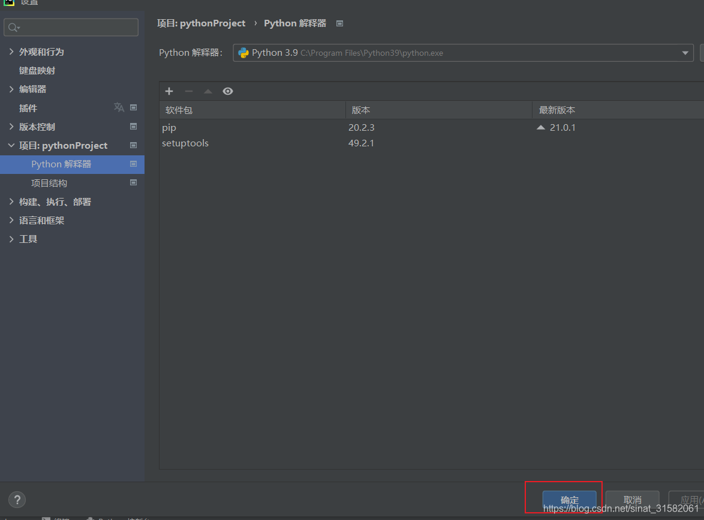Screen dimensions: 704x520
Task: Click pip version 20.2.3 cell
Action: pos(362,128)
